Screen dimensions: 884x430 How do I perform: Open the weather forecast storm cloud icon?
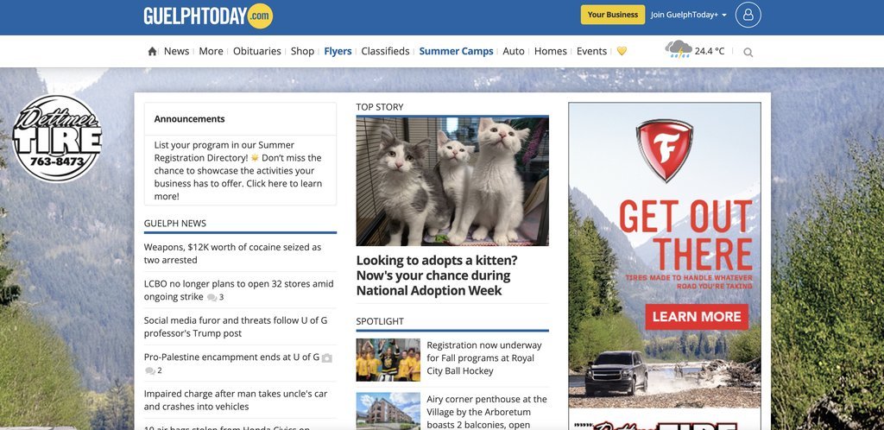(x=679, y=49)
